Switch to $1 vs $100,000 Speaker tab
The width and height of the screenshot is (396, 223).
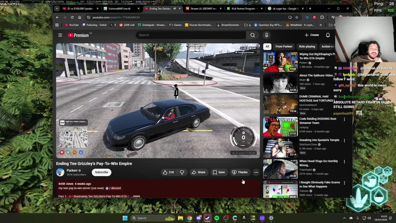(x=80, y=9)
